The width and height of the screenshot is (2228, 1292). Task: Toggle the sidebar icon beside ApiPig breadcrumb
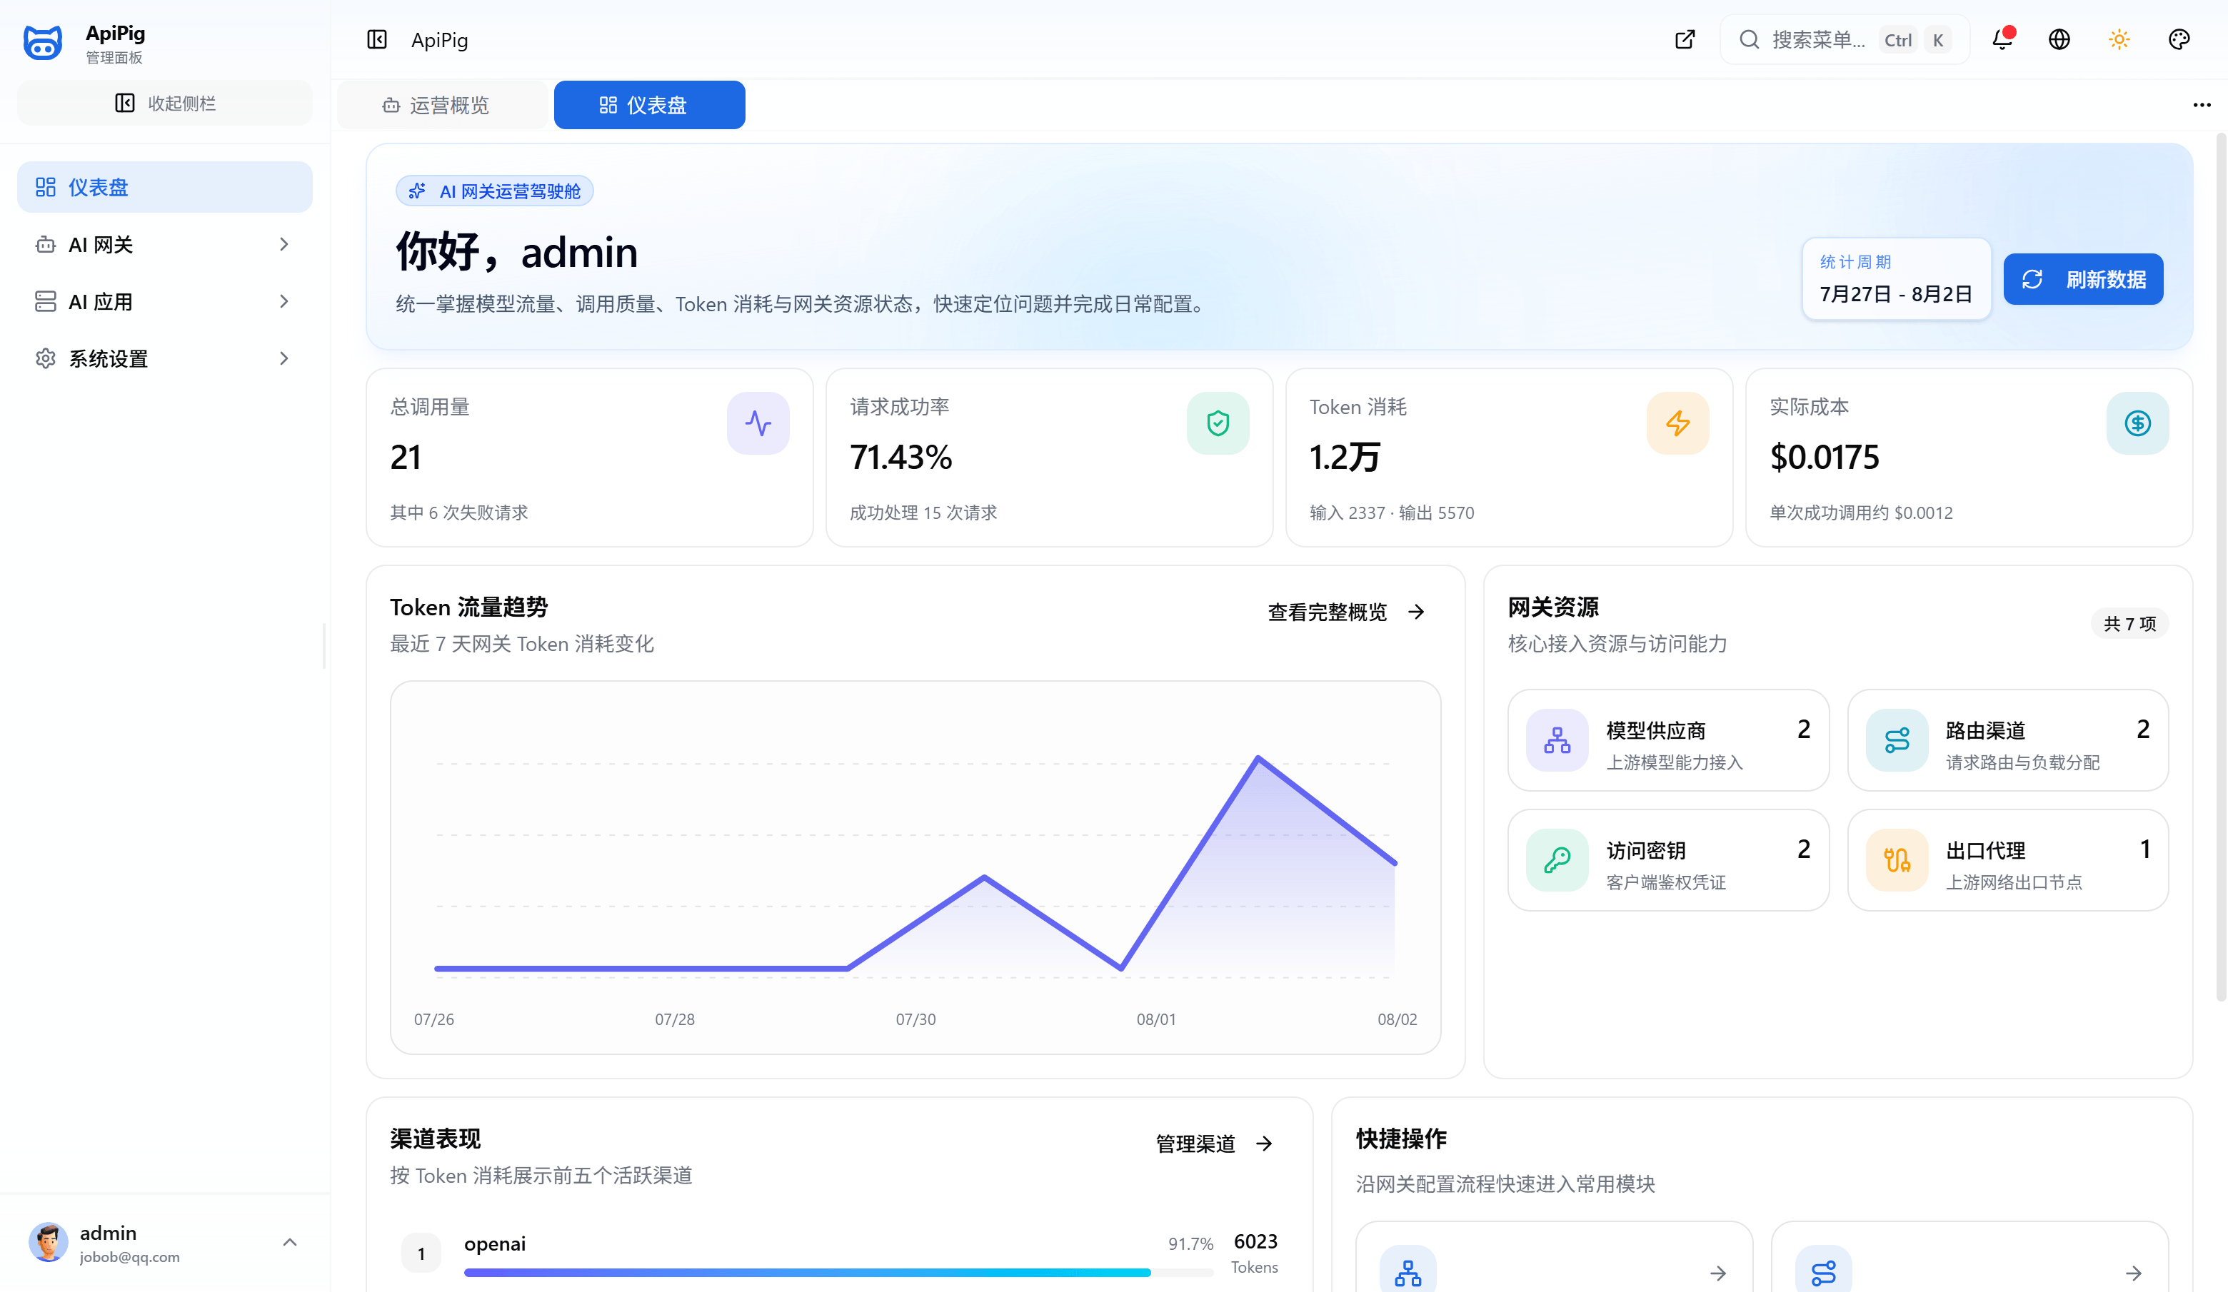coord(376,40)
